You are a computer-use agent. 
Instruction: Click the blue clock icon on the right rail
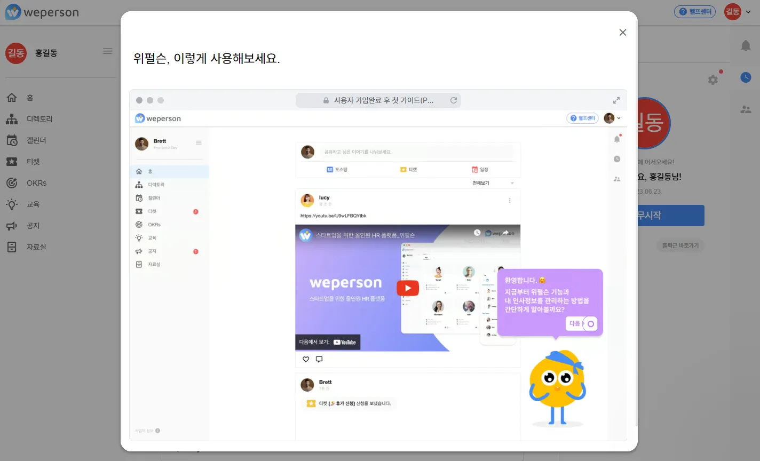click(746, 78)
